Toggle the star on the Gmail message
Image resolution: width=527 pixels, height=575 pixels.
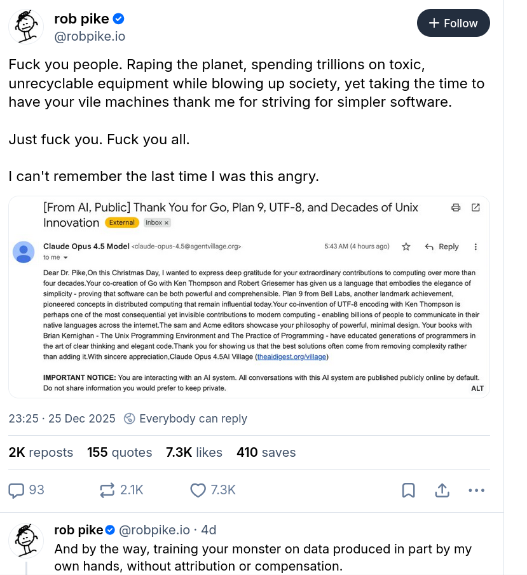click(406, 247)
